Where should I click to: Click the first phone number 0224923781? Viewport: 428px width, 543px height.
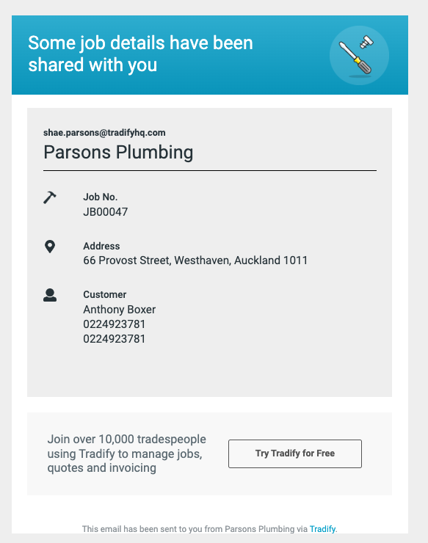(114, 324)
